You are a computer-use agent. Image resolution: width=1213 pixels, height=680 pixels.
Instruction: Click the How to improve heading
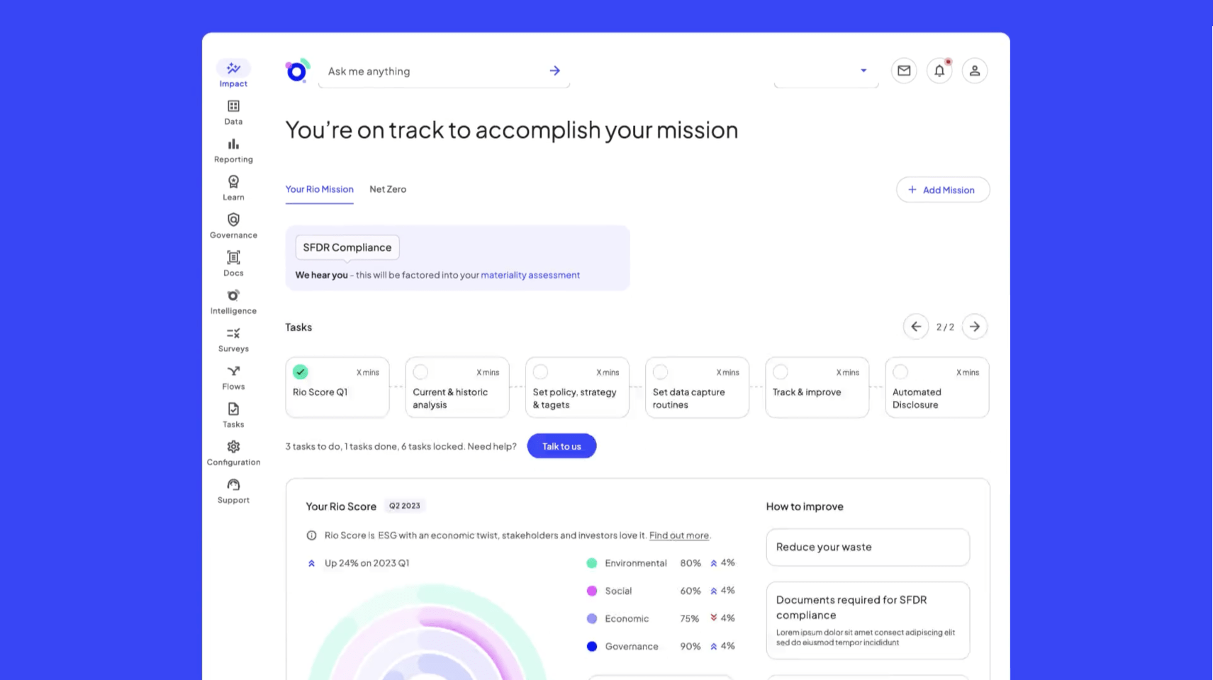click(x=805, y=506)
